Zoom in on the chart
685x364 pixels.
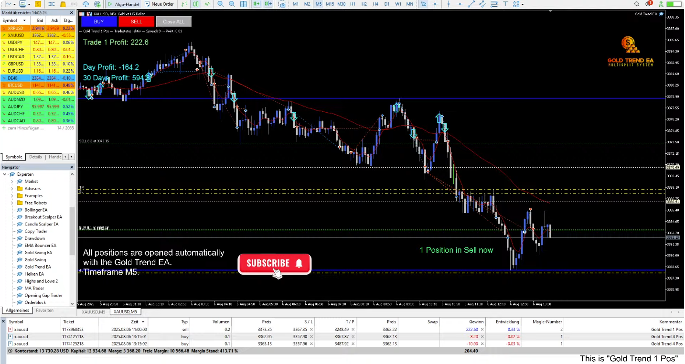click(x=220, y=4)
